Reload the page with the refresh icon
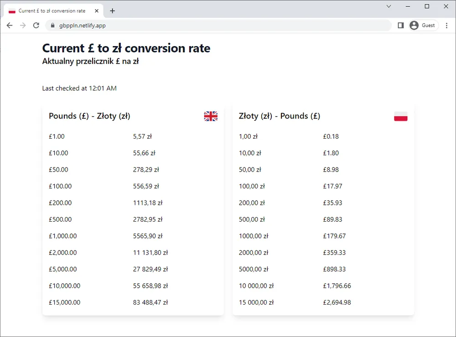This screenshot has width=456, height=337. click(36, 26)
